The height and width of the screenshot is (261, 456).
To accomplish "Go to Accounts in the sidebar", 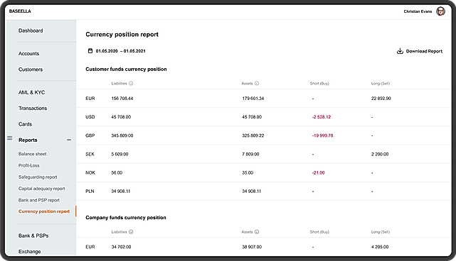I will click(28, 54).
